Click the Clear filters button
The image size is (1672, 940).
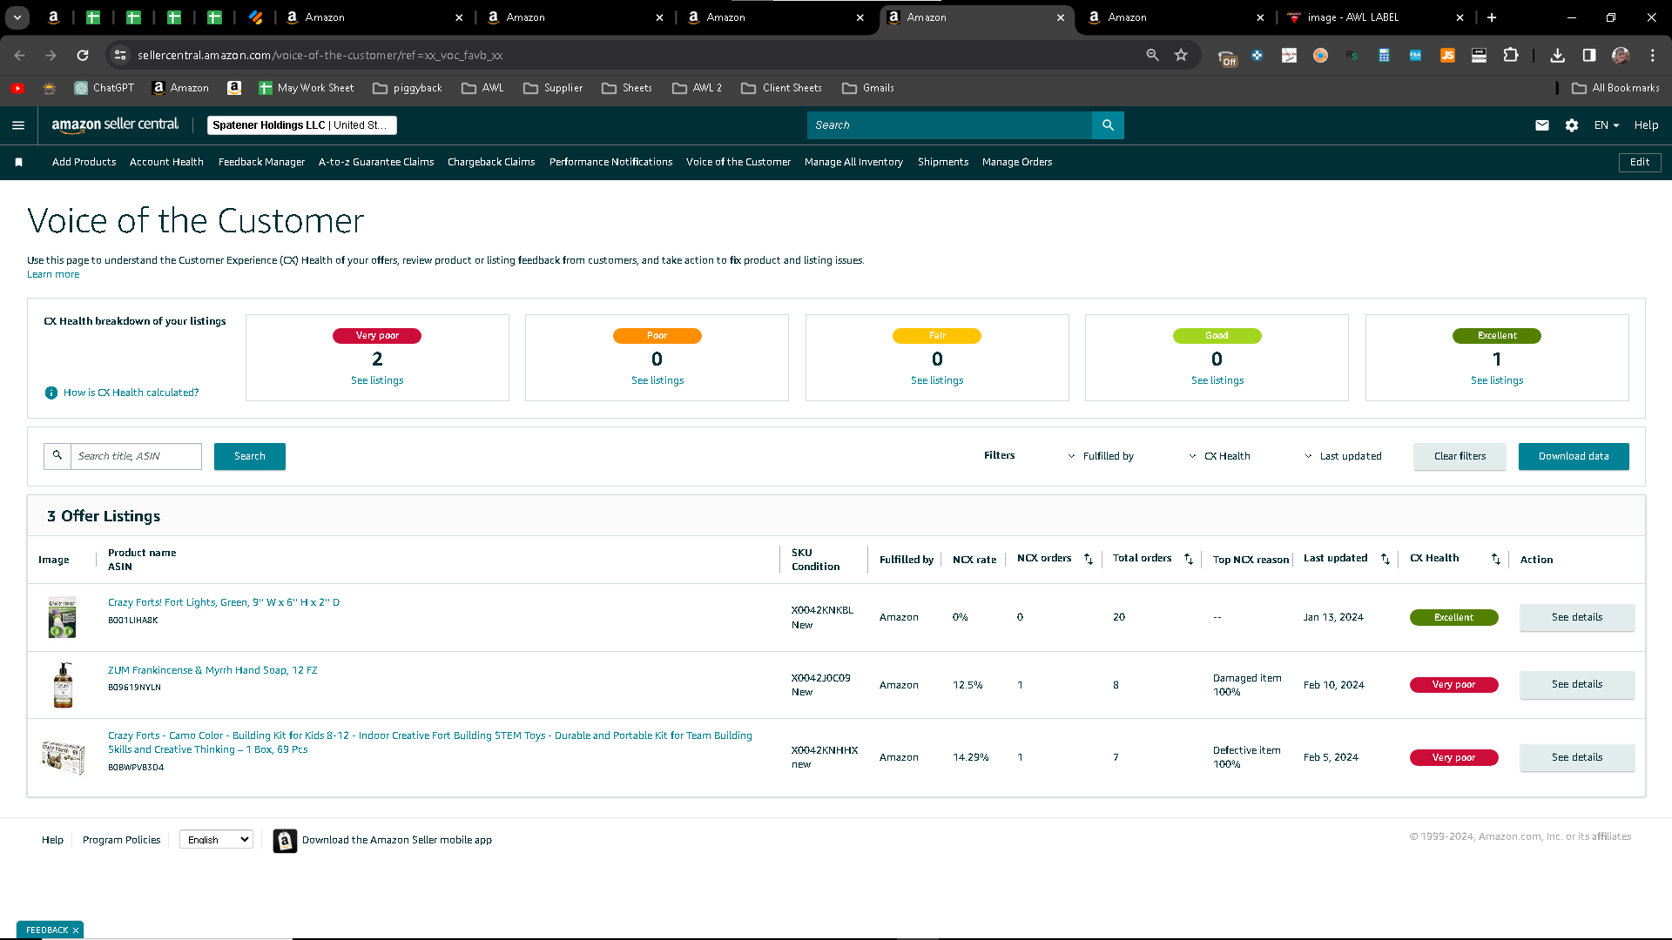click(1460, 456)
